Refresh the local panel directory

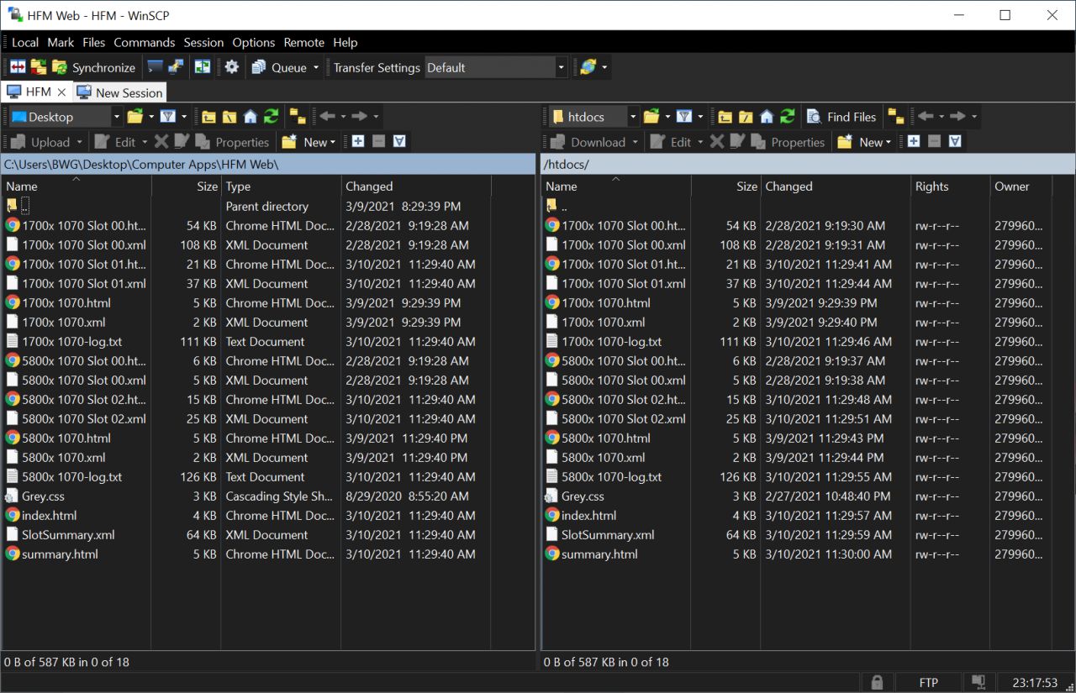pos(271,117)
